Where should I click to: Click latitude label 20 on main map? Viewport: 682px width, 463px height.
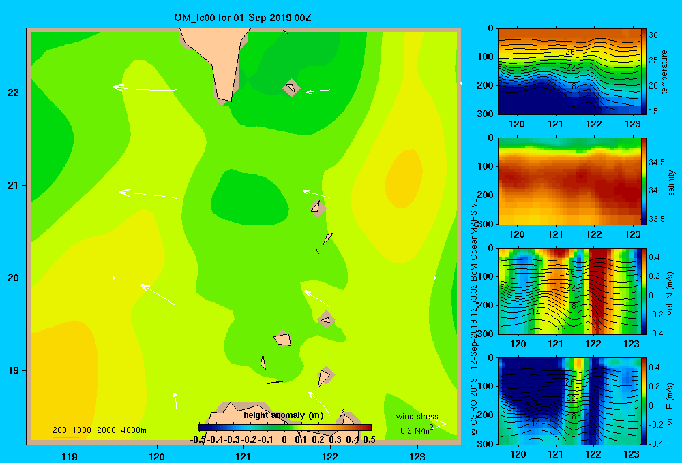(x=14, y=278)
